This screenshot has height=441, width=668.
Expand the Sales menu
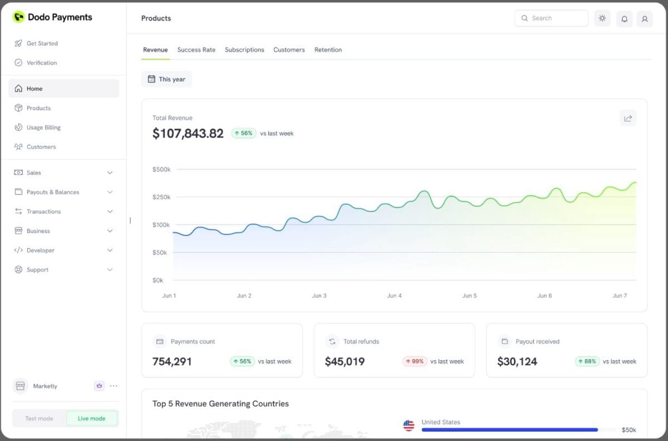coord(110,173)
